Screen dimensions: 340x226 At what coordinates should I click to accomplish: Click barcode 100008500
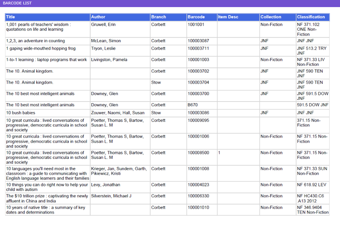198,153
